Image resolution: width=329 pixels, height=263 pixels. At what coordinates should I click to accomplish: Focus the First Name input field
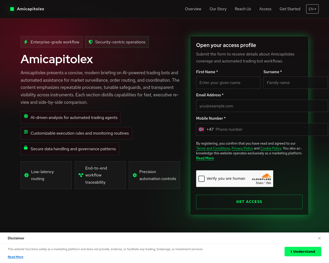228,83
